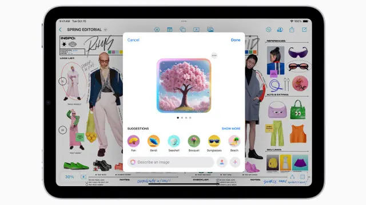The height and width of the screenshot is (205, 366).
Task: Select the green loafers image
Action: [76, 166]
